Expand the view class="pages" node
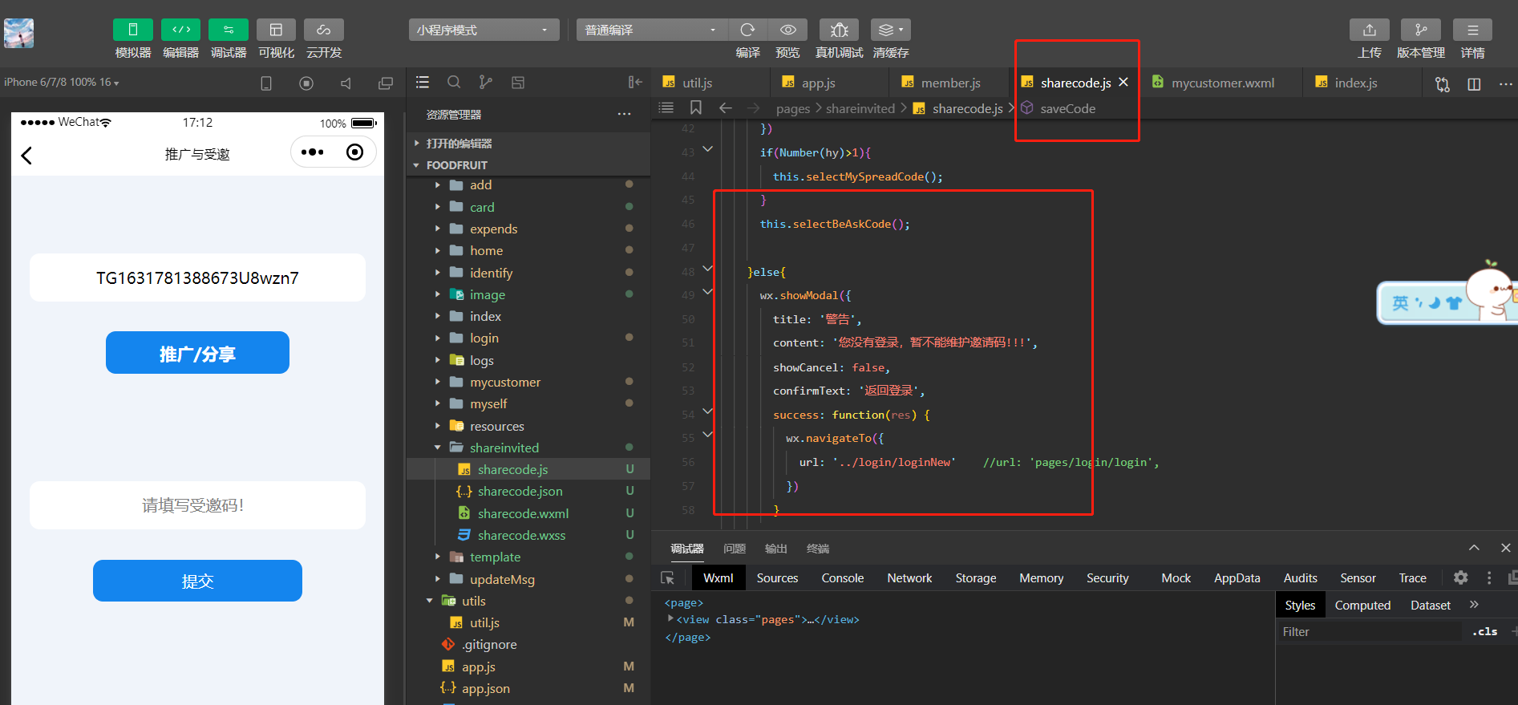The width and height of the screenshot is (1518, 705). pos(670,619)
